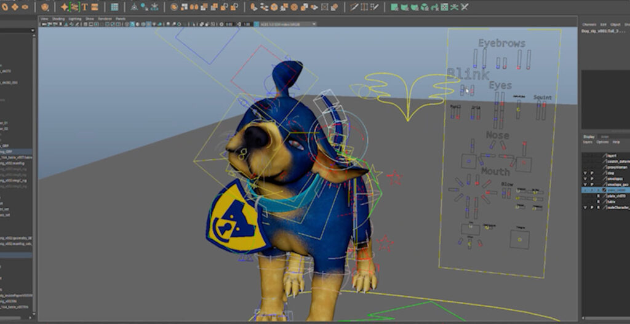The image size is (630, 324).
Task: Click the pyramid-shaped shelf icon
Action: coord(134,7)
